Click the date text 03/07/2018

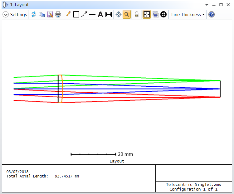tap(17, 172)
